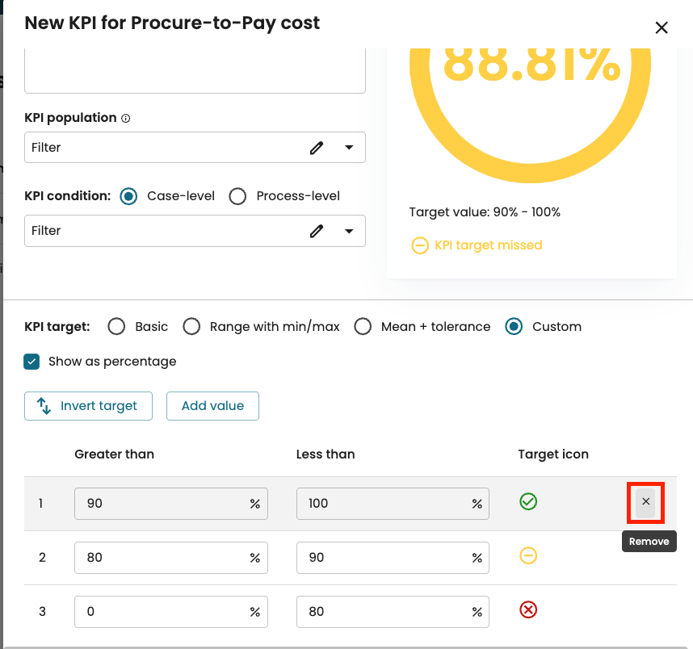
Task: Edit the KPI population filter with pencil icon
Action: click(317, 148)
